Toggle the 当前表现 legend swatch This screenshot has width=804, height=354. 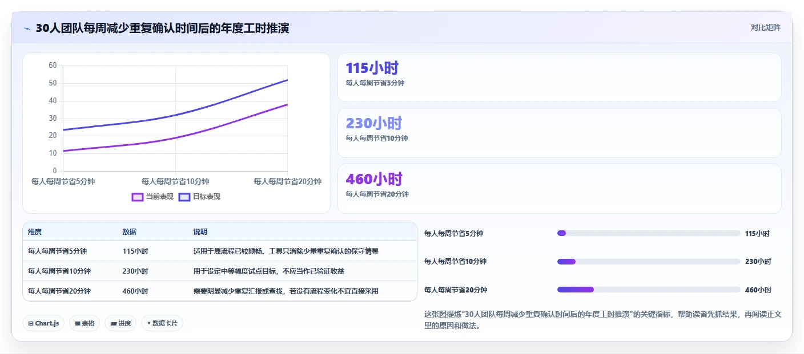(138, 197)
